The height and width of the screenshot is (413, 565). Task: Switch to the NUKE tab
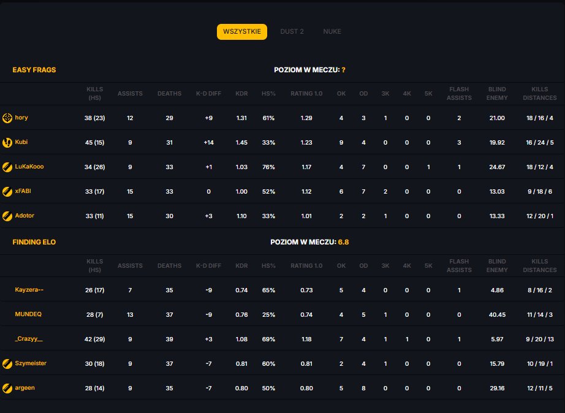click(x=332, y=32)
